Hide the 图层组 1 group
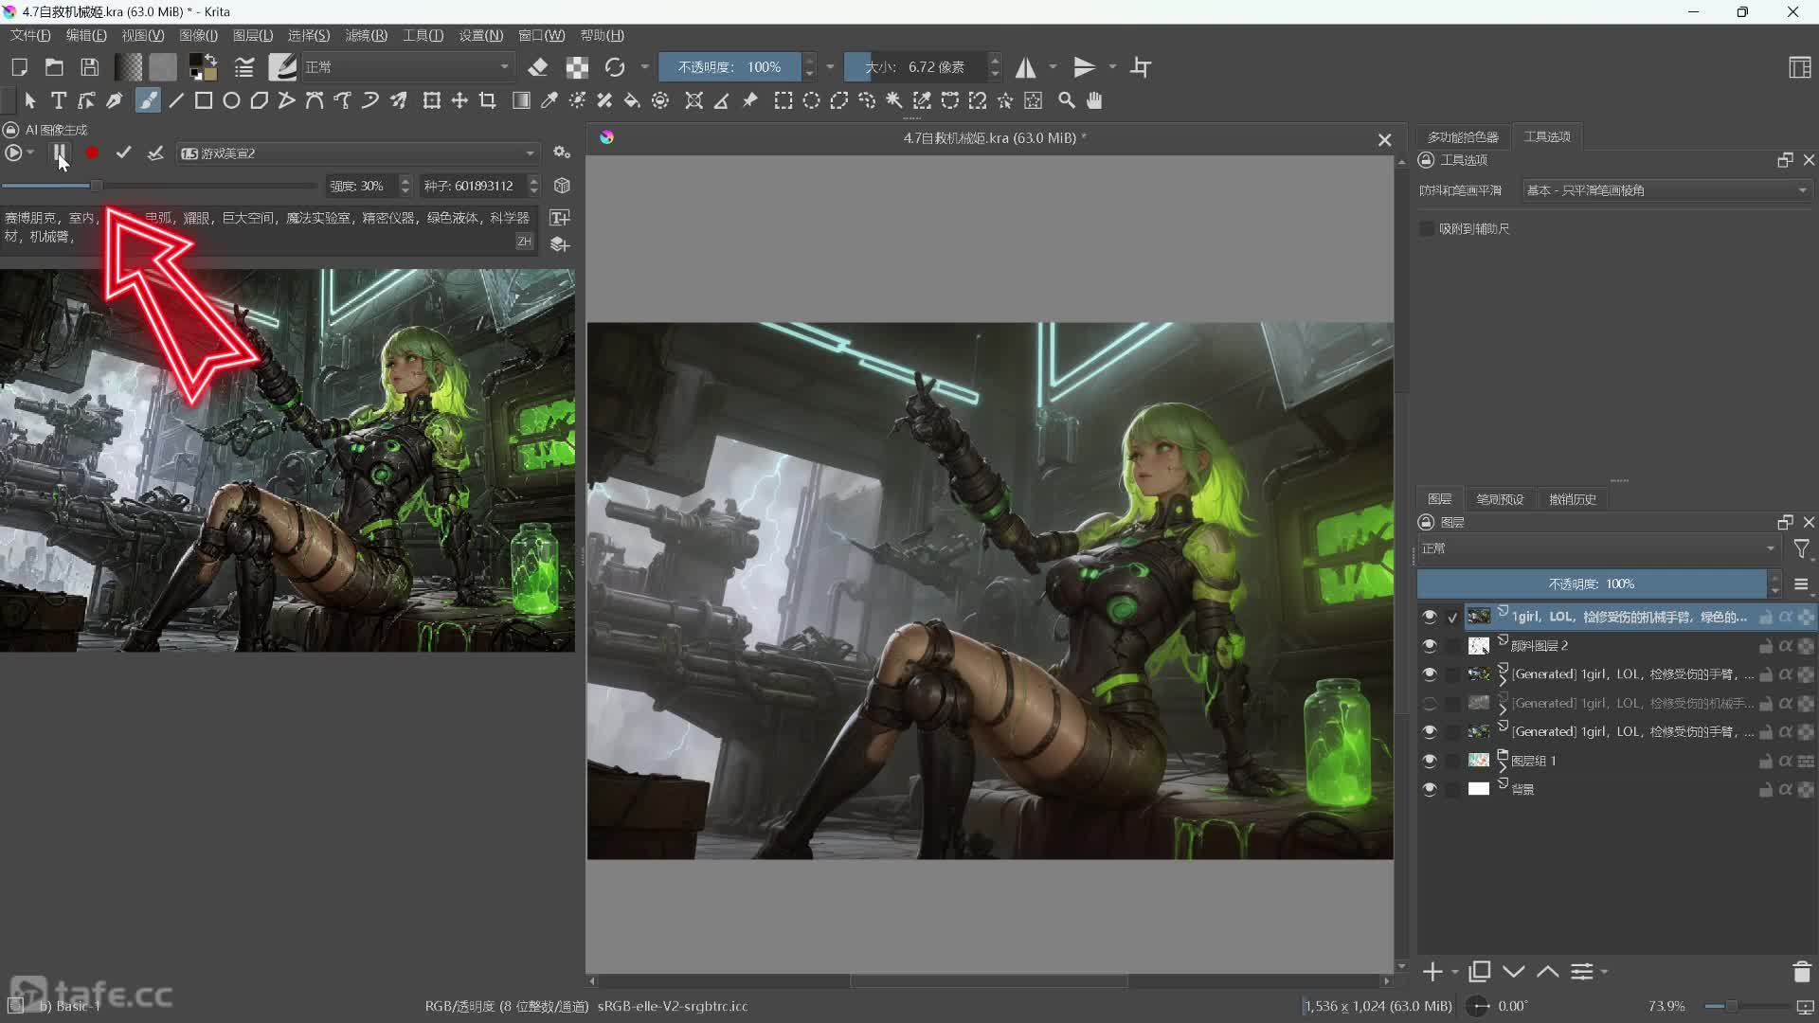Screen dimensions: 1819x1023 (1430, 761)
